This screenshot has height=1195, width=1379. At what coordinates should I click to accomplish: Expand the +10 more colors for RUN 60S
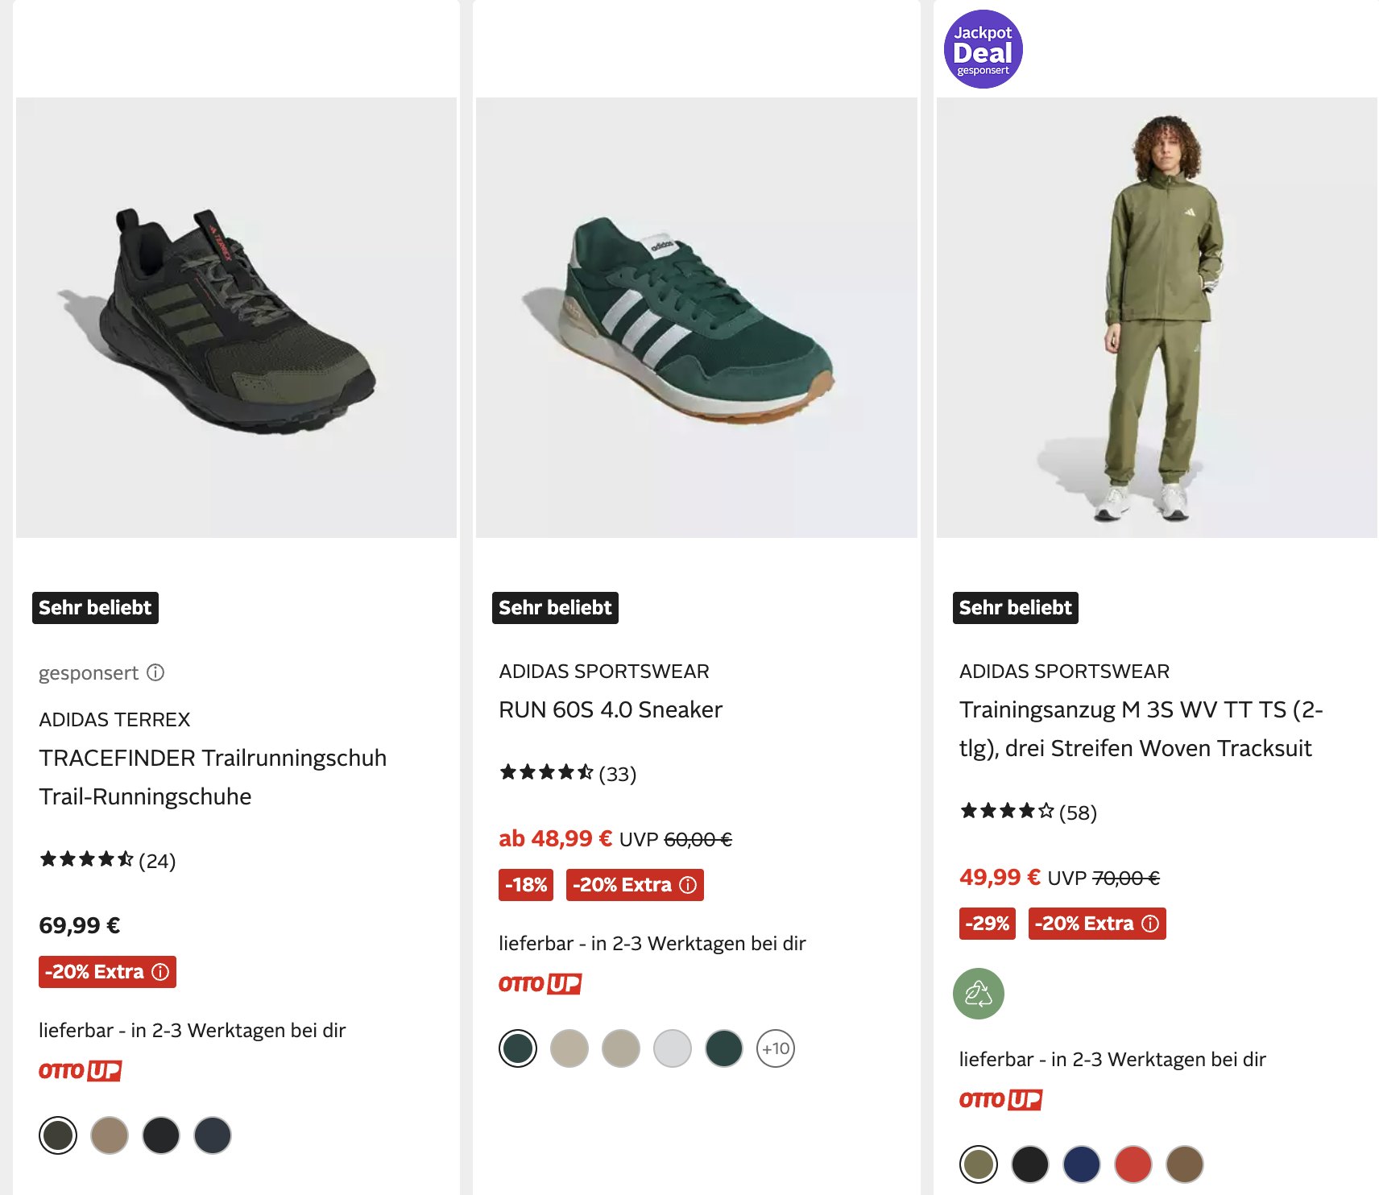point(775,1048)
